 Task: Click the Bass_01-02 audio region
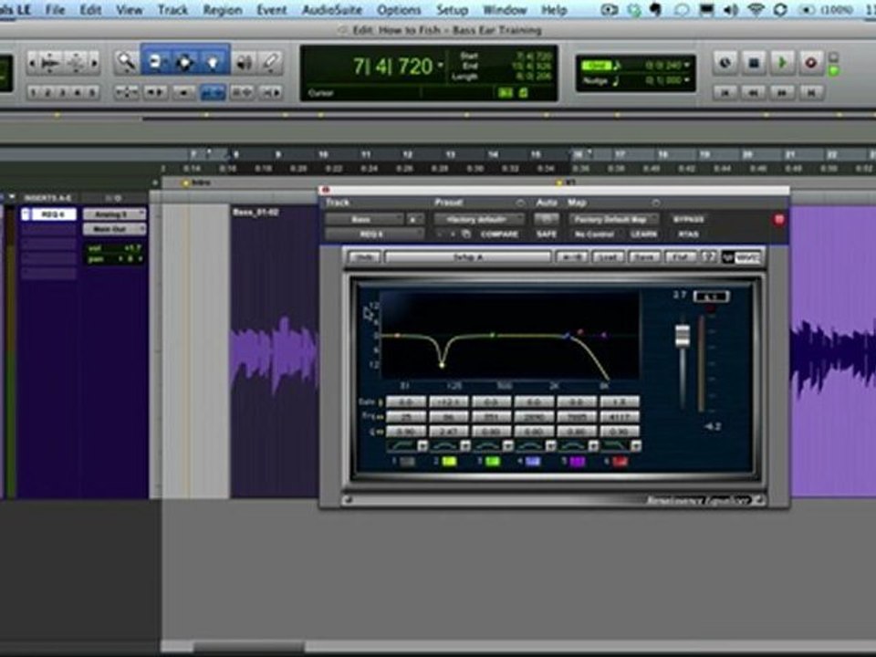tap(275, 350)
